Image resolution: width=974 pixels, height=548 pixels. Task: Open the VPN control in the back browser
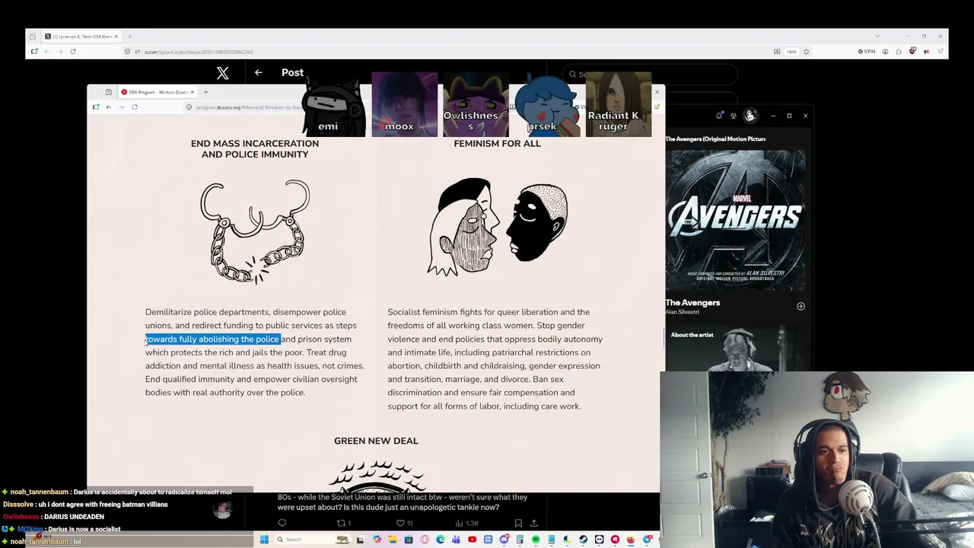click(x=867, y=52)
